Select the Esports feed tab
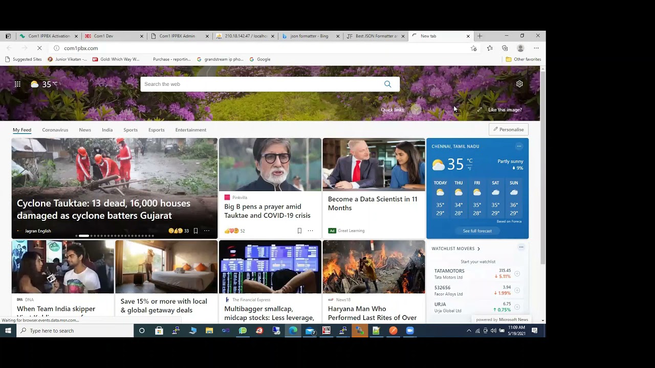The height and width of the screenshot is (368, 655). (157, 130)
